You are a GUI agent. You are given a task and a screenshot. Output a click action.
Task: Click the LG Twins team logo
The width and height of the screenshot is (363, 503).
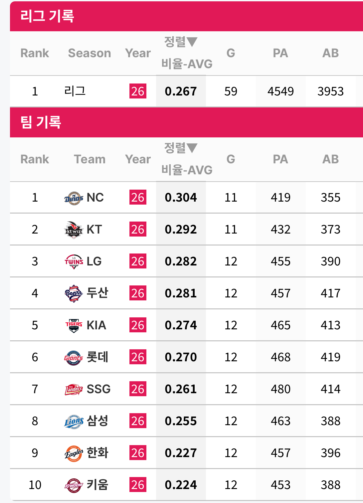tap(74, 262)
